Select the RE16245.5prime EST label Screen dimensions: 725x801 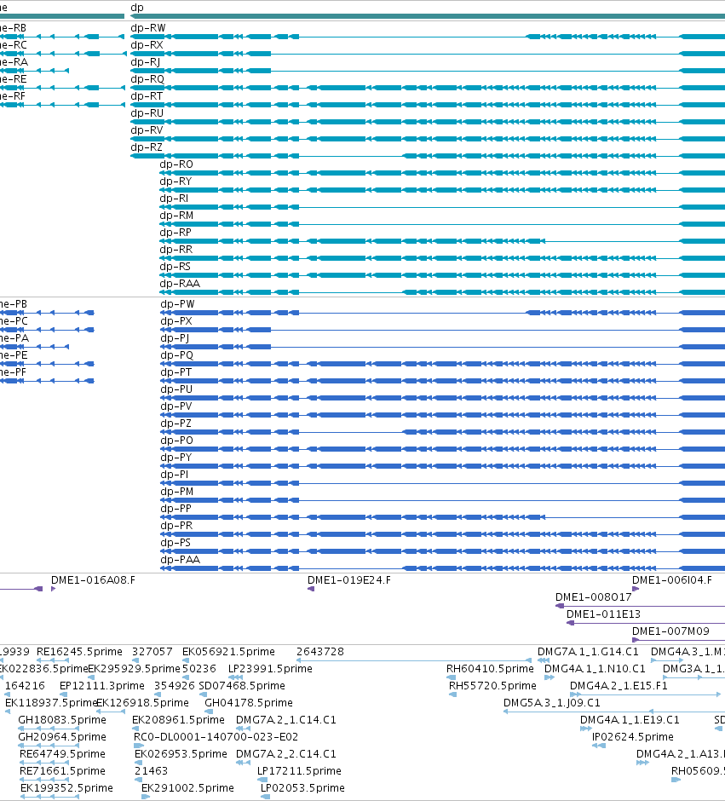[79, 651]
